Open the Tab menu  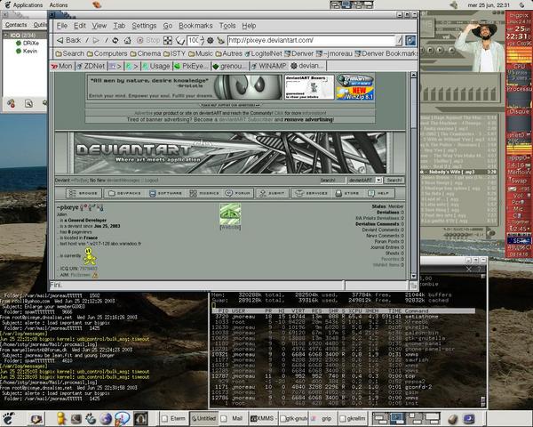pos(119,26)
